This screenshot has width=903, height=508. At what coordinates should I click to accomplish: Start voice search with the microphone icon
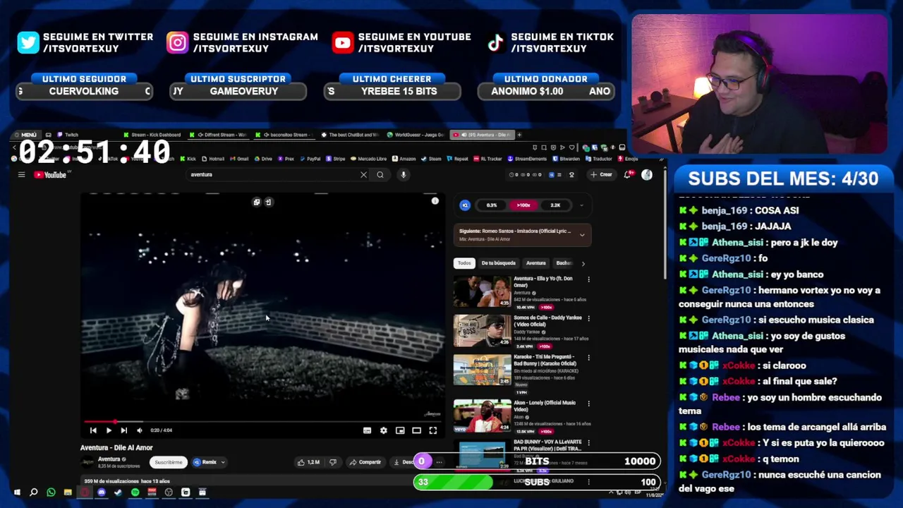pos(404,175)
